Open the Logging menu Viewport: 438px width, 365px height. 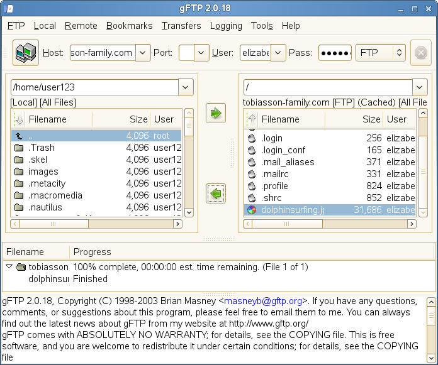(226, 26)
